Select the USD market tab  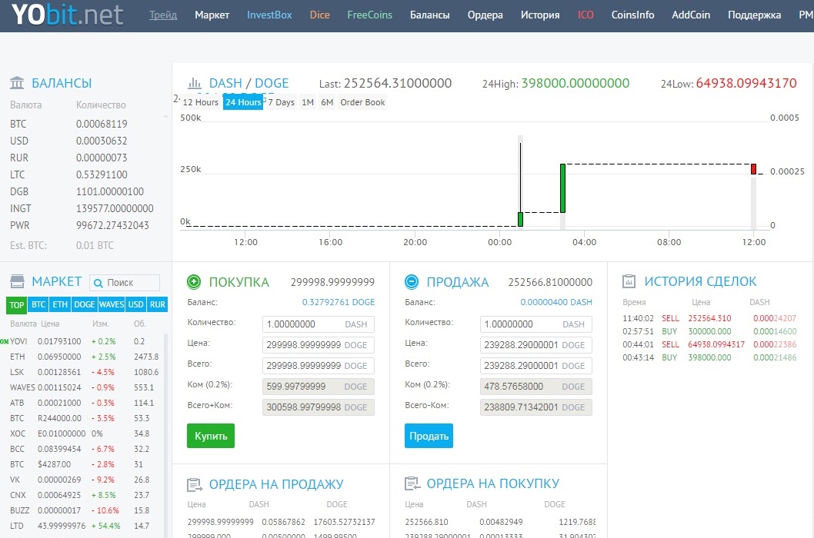136,304
